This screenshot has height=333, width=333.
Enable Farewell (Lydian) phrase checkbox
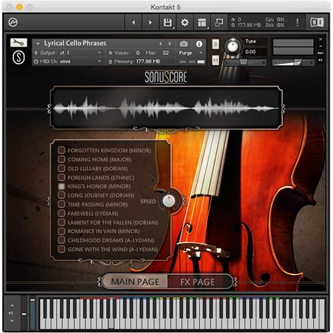[61, 213]
